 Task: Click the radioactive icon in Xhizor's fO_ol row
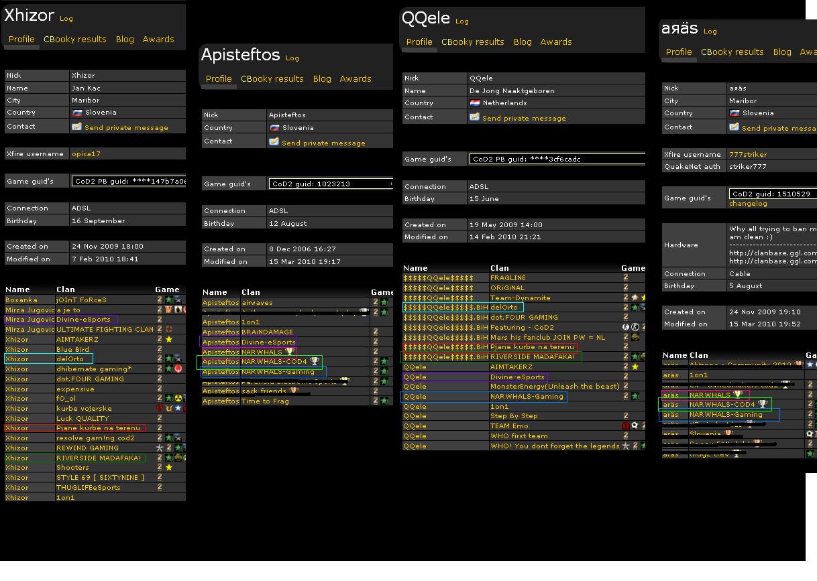178,399
